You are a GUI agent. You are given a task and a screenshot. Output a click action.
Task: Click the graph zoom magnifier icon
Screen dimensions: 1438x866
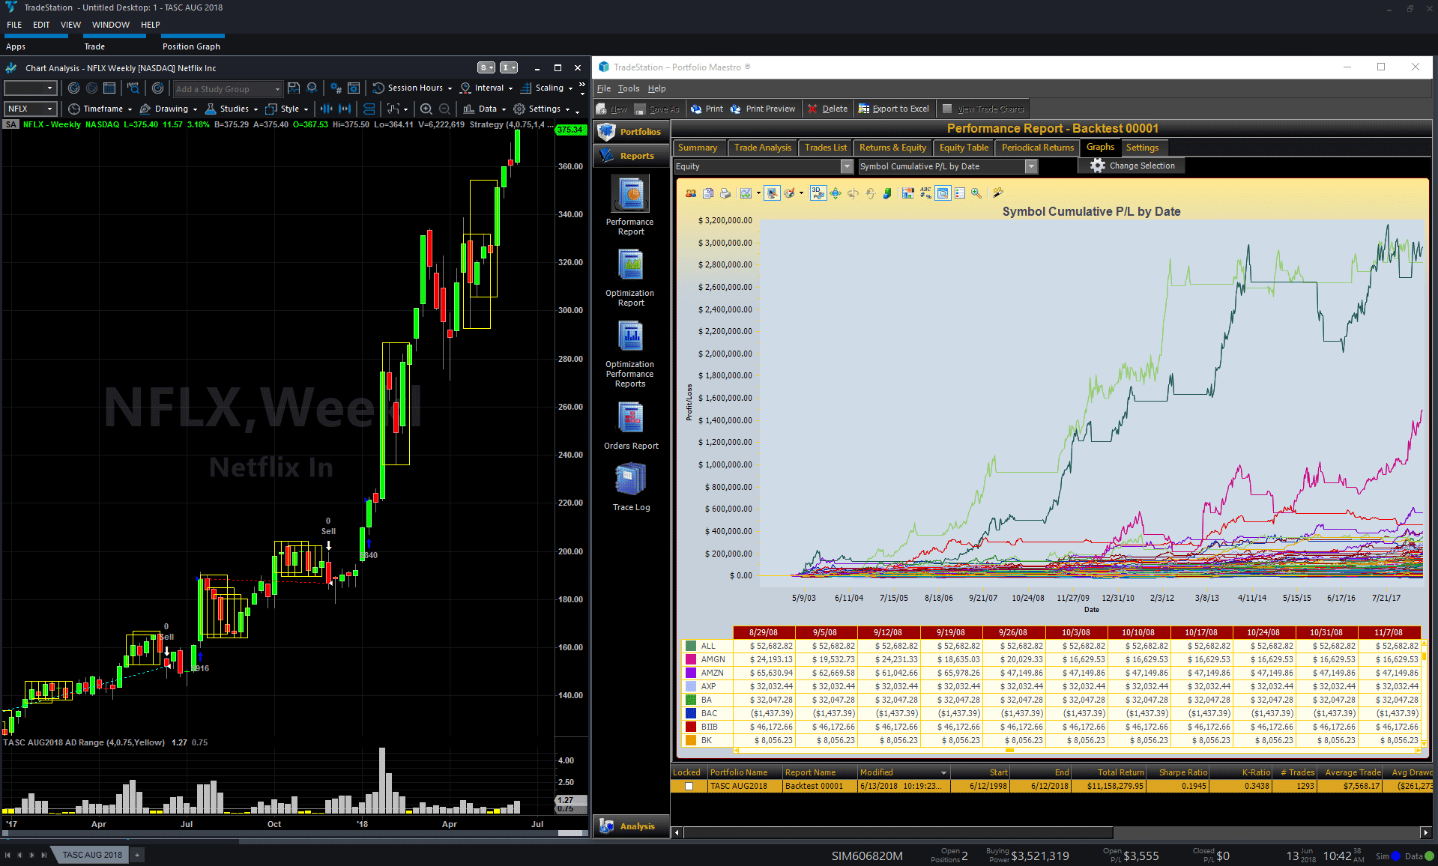[976, 193]
